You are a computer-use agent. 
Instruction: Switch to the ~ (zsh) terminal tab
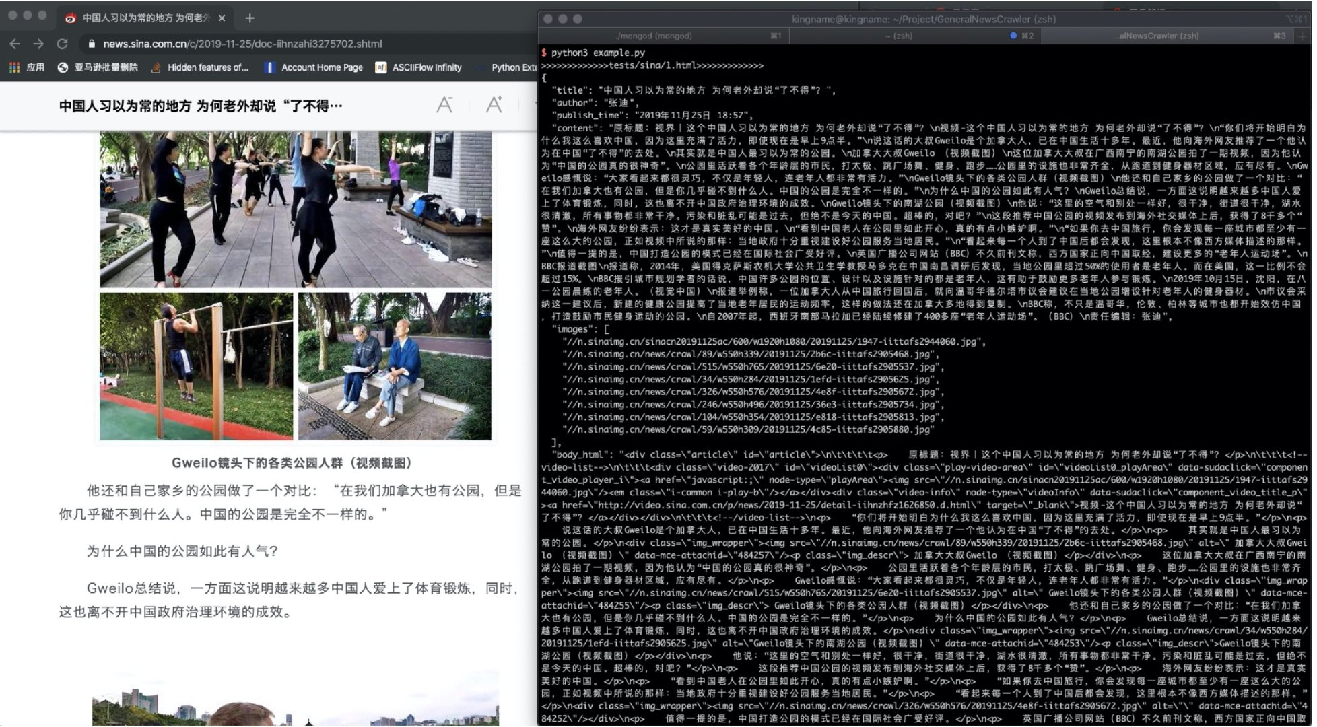[898, 36]
